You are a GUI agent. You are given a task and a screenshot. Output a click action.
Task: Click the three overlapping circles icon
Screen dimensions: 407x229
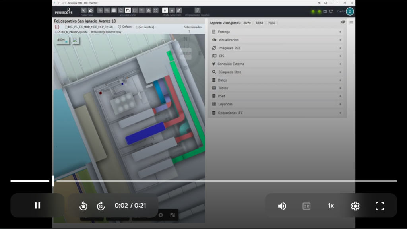[149, 10]
